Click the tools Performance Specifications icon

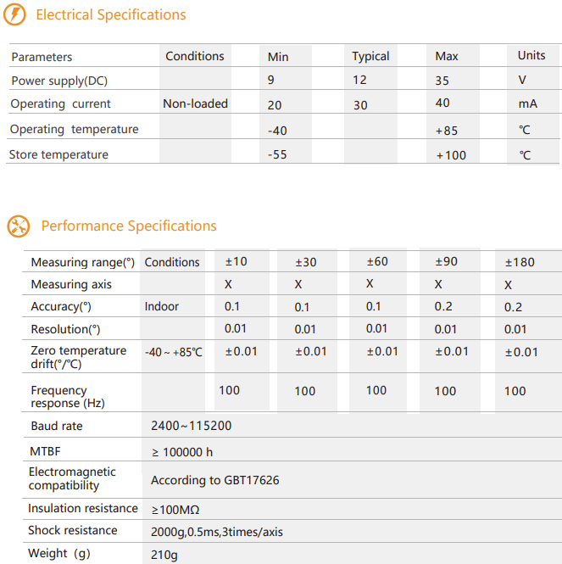[19, 226]
